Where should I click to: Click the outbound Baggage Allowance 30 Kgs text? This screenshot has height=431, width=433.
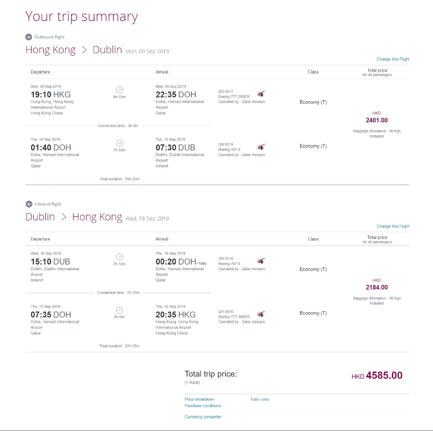[377, 131]
